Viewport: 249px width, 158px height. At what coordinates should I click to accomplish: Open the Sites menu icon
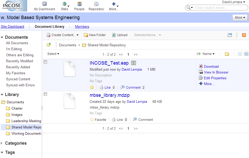pos(64,4)
